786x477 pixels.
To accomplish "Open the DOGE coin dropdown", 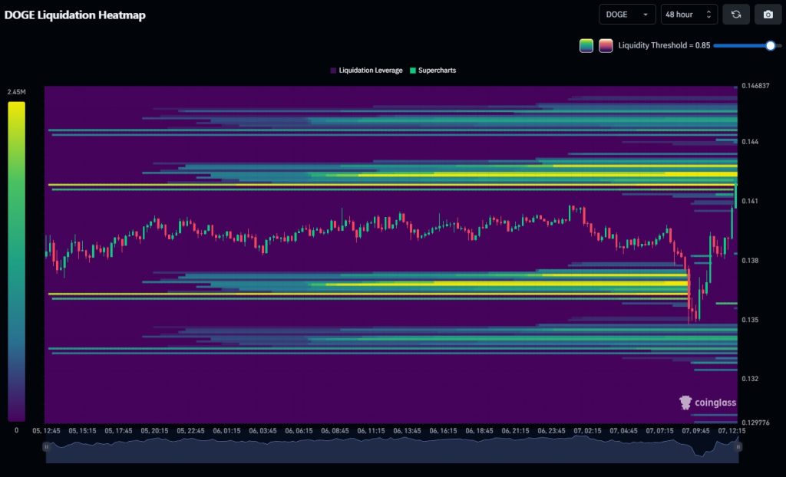I will (627, 15).
